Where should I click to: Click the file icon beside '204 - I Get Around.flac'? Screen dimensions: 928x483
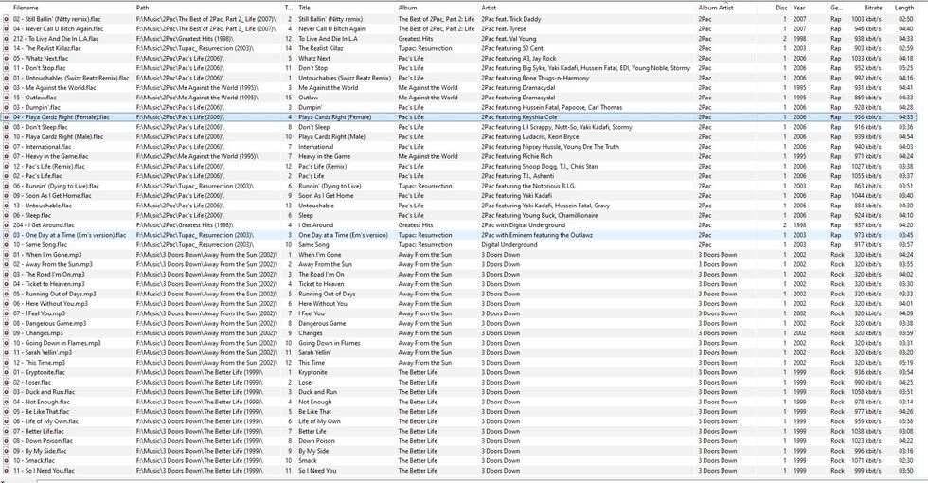point(7,225)
